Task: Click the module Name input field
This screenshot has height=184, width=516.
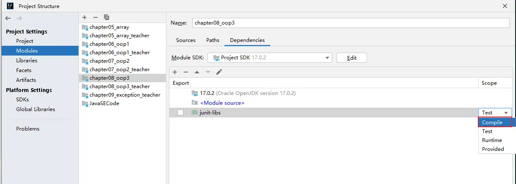Action: pos(350,23)
